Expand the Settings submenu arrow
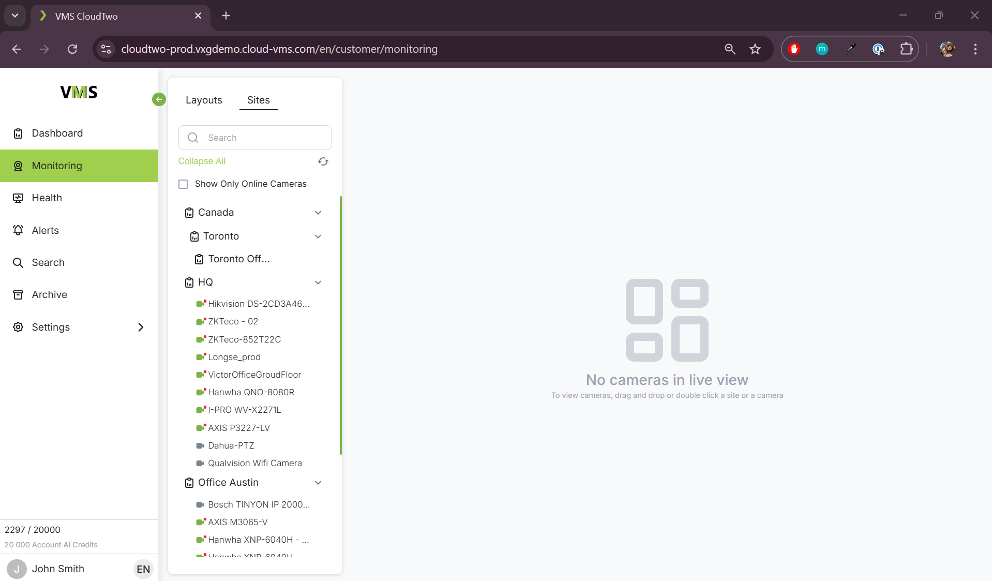This screenshot has width=992, height=581. click(141, 327)
